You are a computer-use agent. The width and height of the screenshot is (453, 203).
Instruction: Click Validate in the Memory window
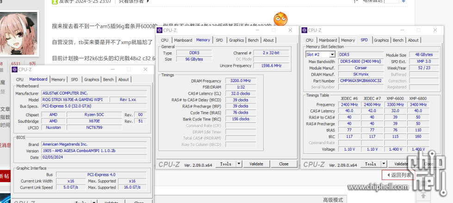256,164
